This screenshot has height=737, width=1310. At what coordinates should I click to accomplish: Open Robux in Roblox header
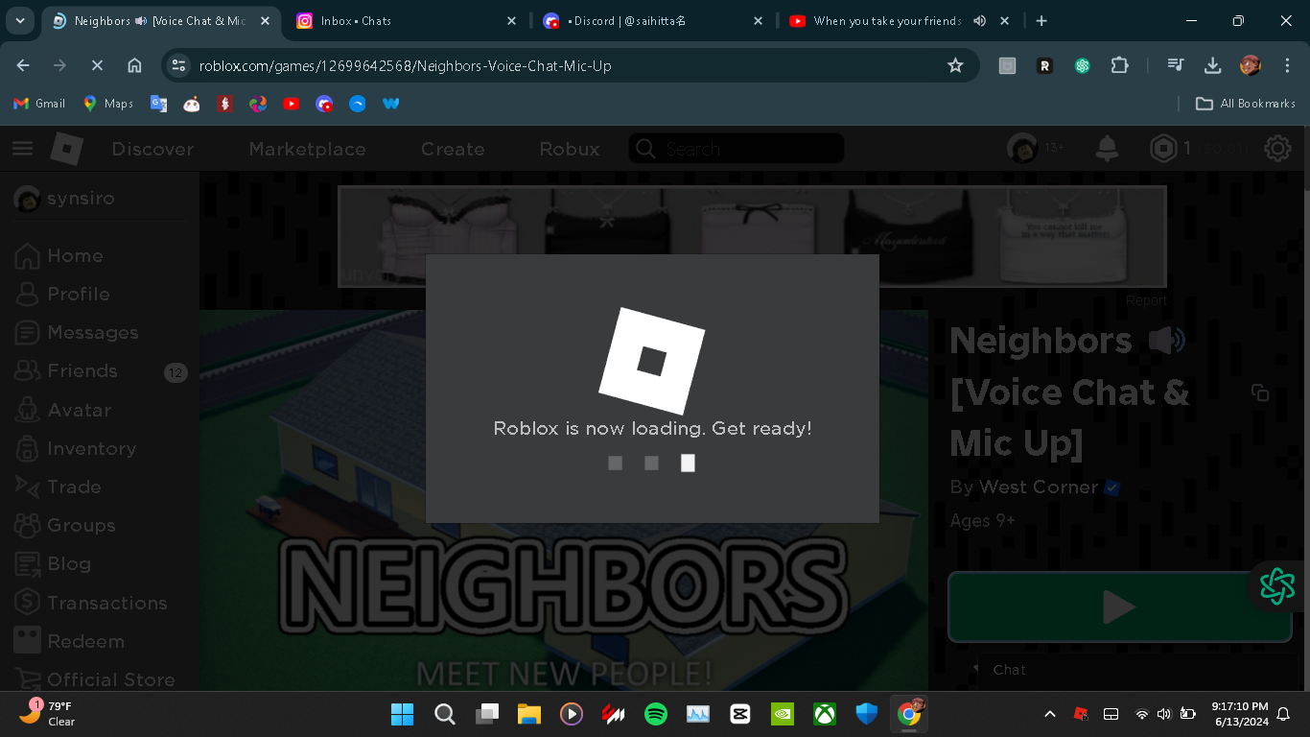[x=570, y=149]
